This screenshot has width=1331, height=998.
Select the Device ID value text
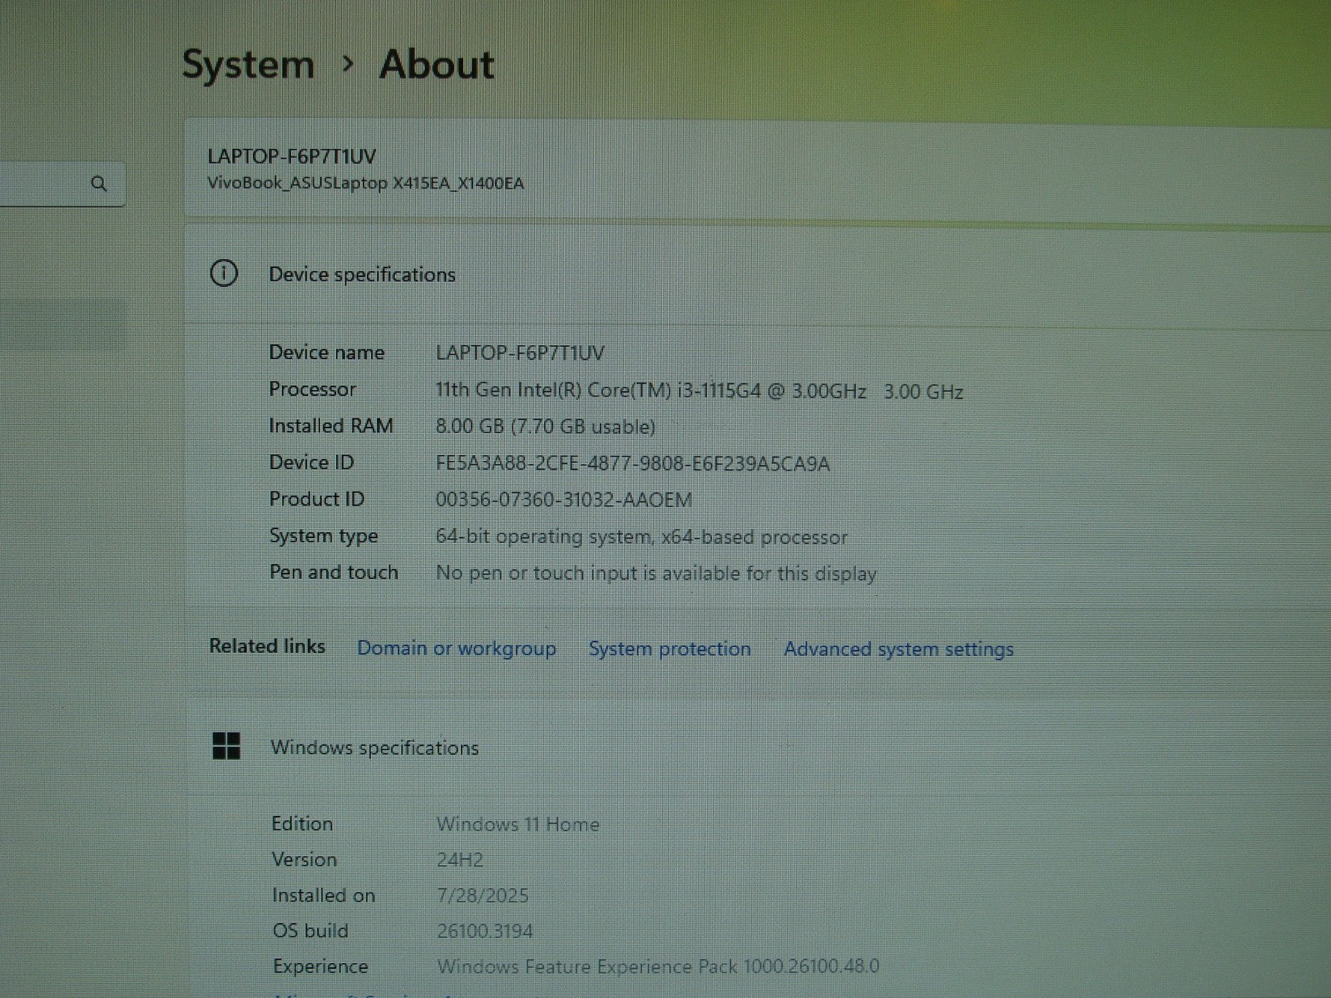(632, 464)
